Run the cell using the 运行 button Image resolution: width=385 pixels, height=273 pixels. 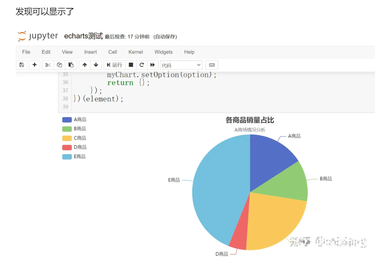[114, 65]
